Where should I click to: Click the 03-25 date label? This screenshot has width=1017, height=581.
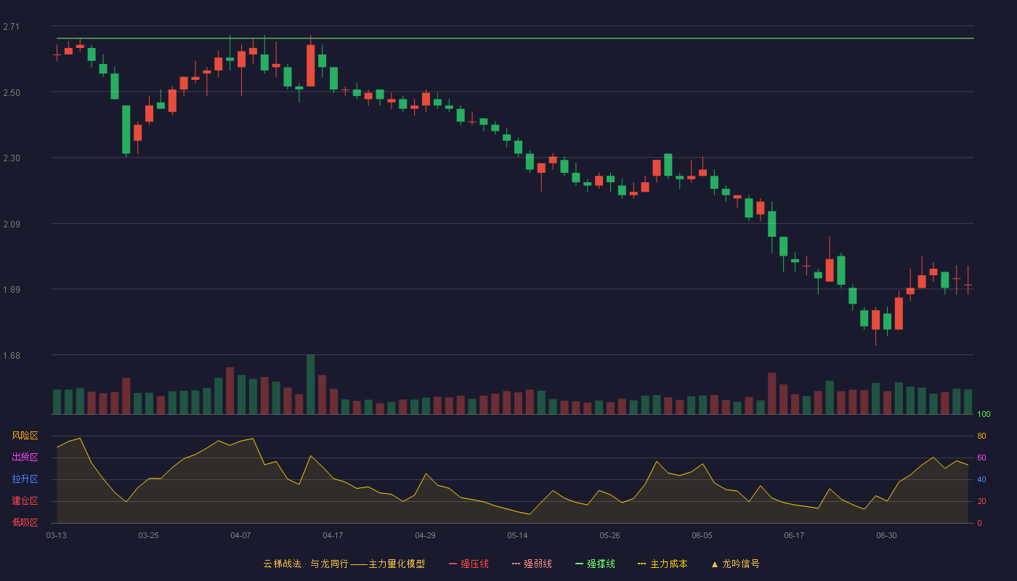point(148,535)
